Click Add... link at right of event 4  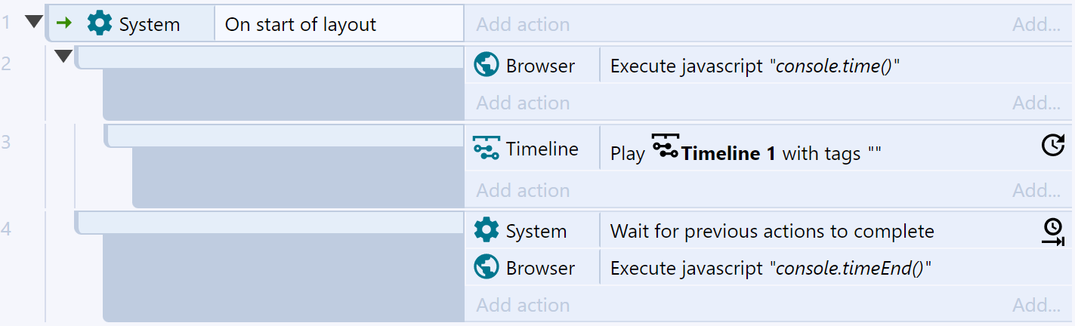point(1036,305)
